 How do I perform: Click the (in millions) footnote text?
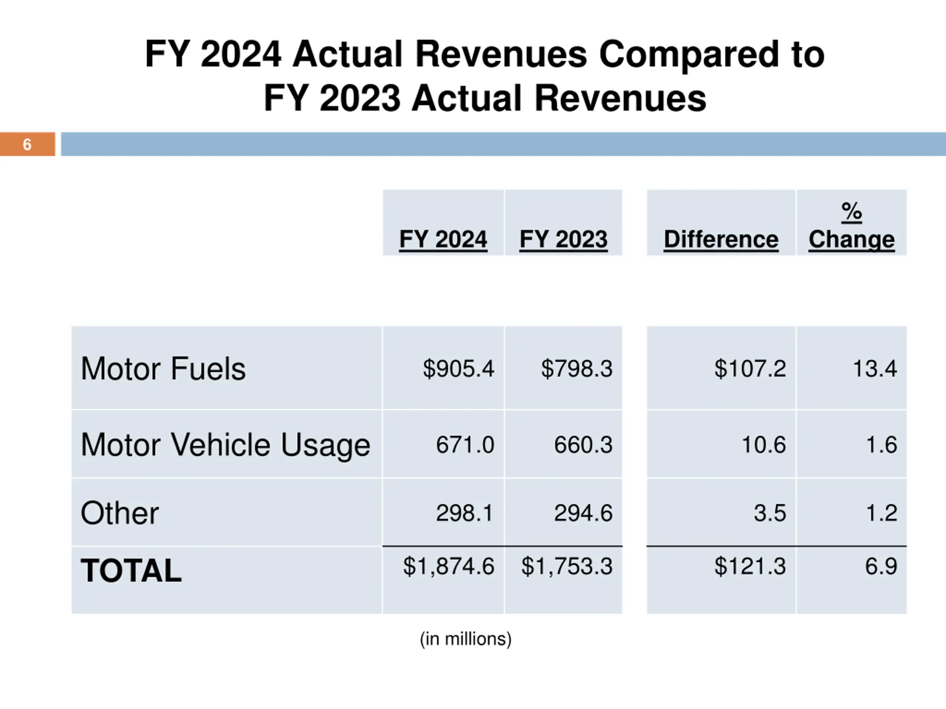(466, 639)
